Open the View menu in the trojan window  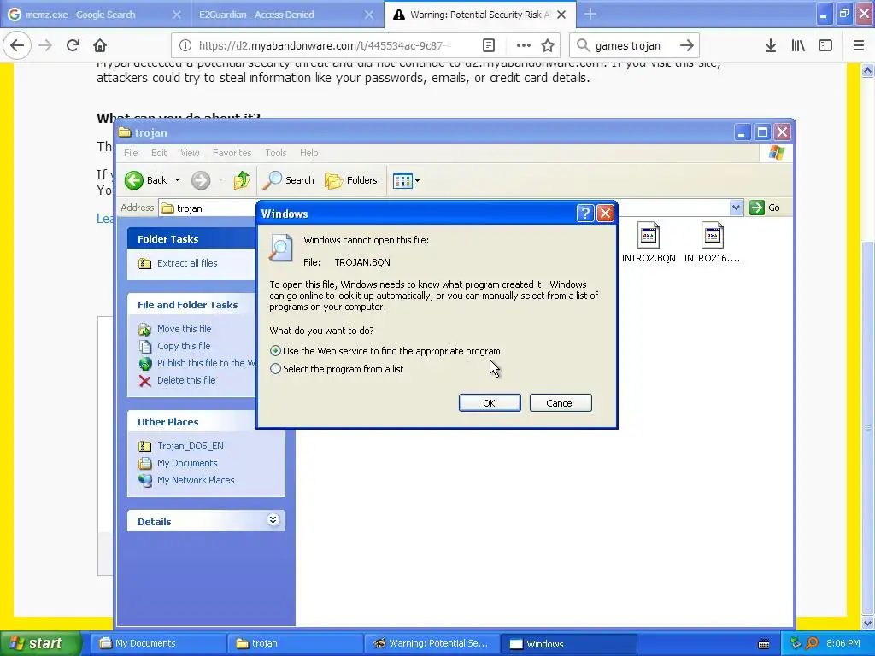pos(190,153)
